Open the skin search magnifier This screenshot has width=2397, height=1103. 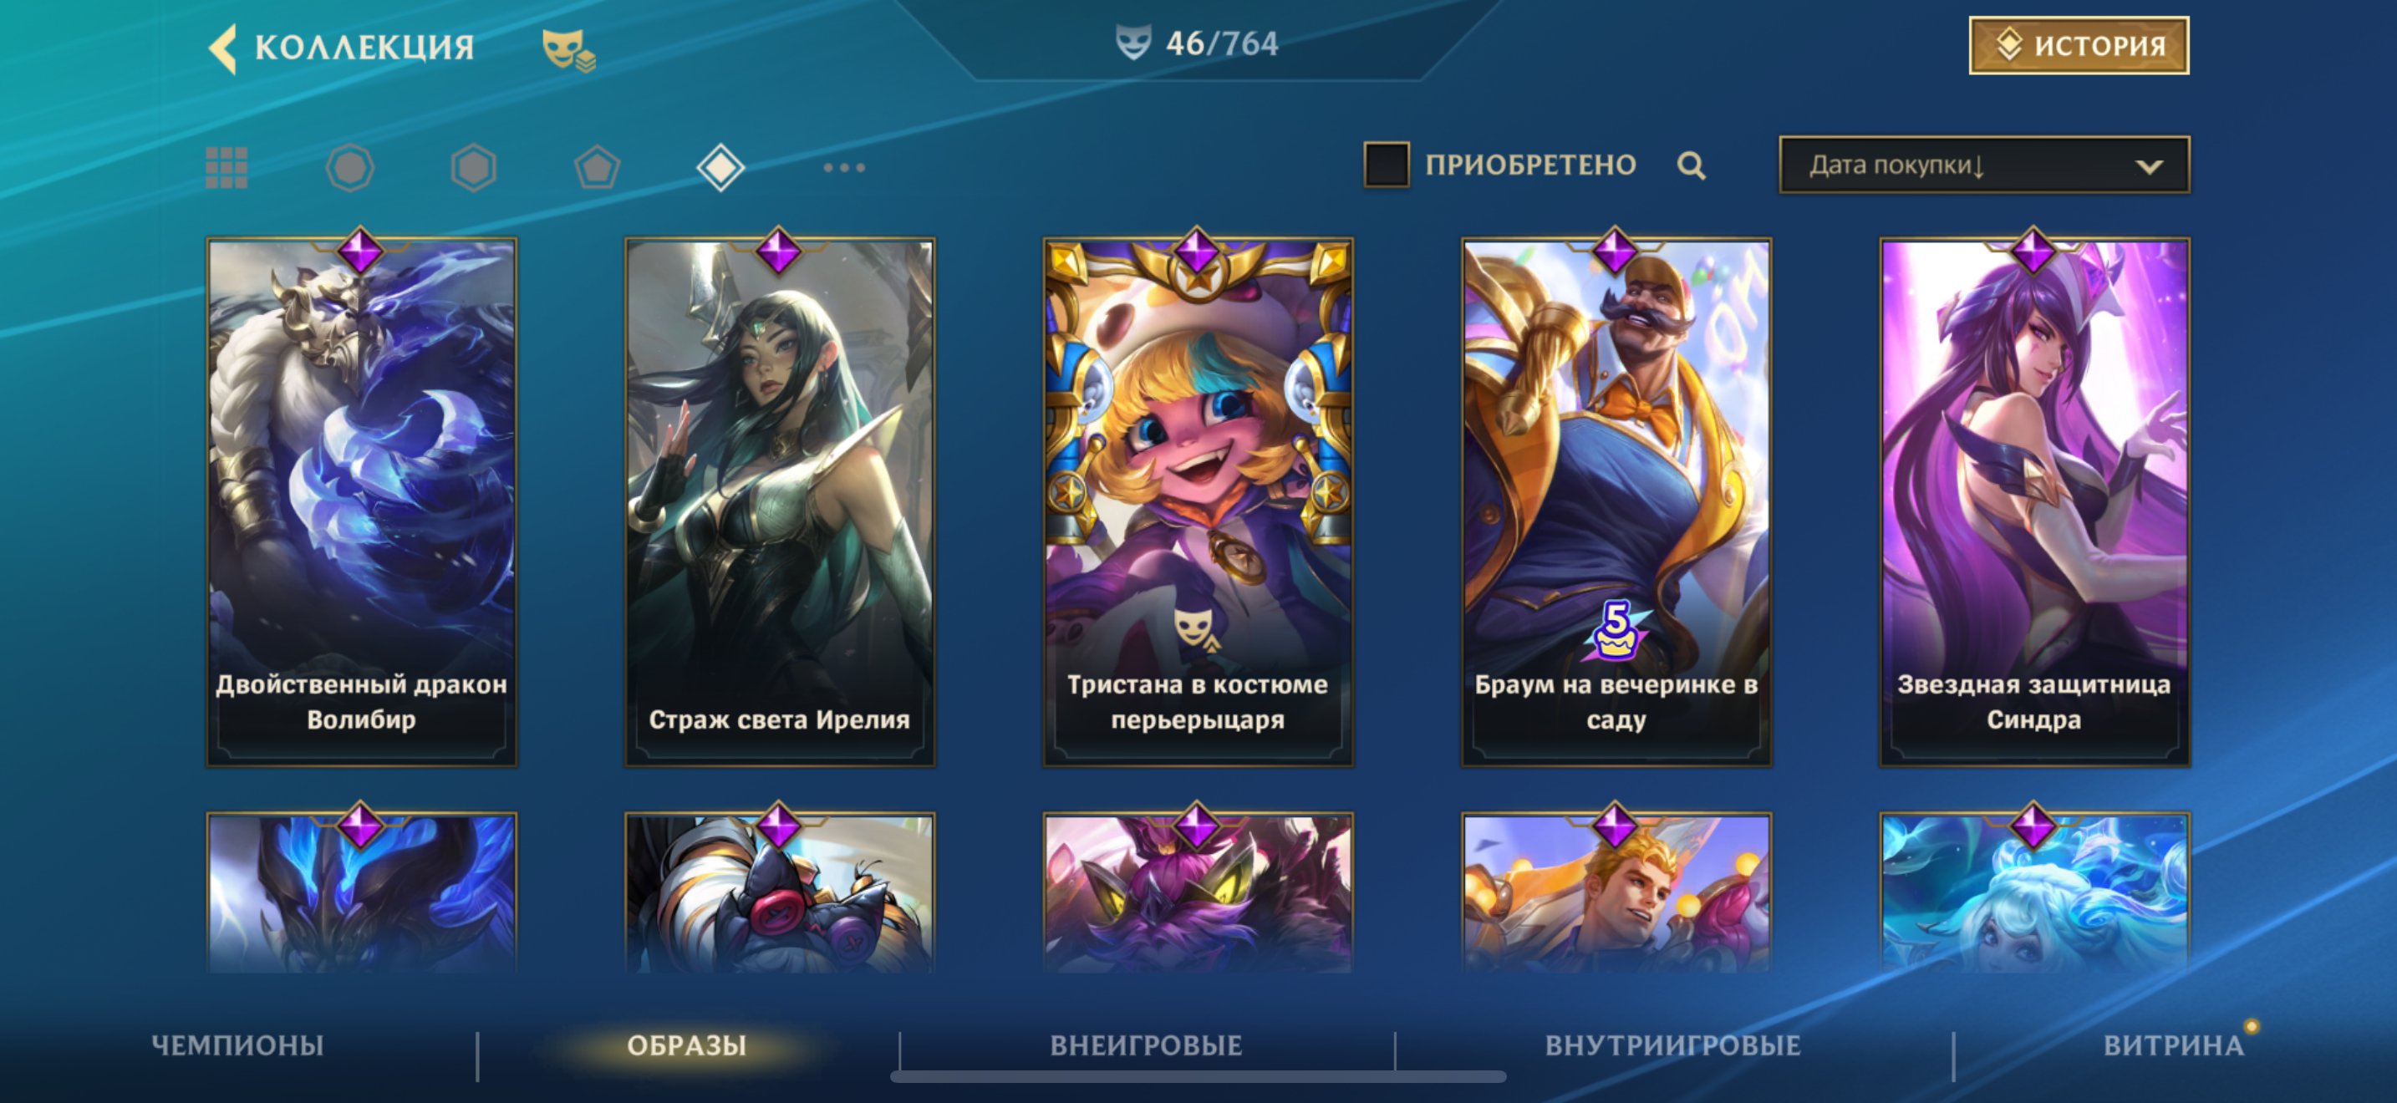[1691, 165]
